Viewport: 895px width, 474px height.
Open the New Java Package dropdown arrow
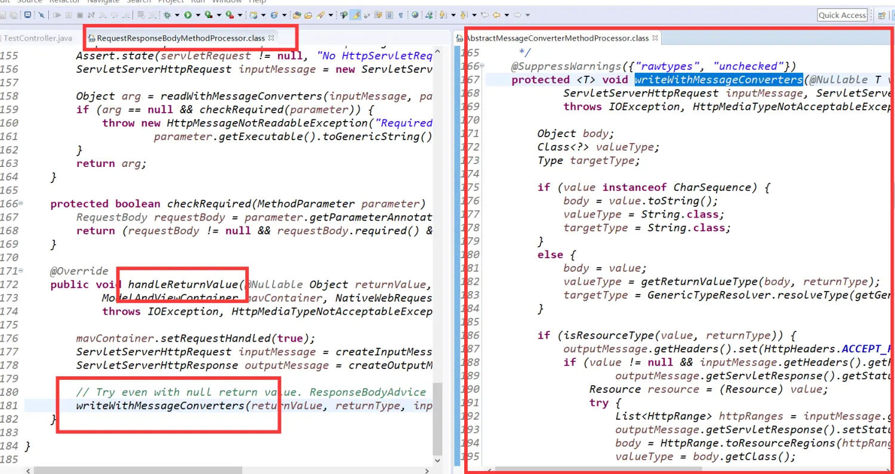(x=263, y=15)
